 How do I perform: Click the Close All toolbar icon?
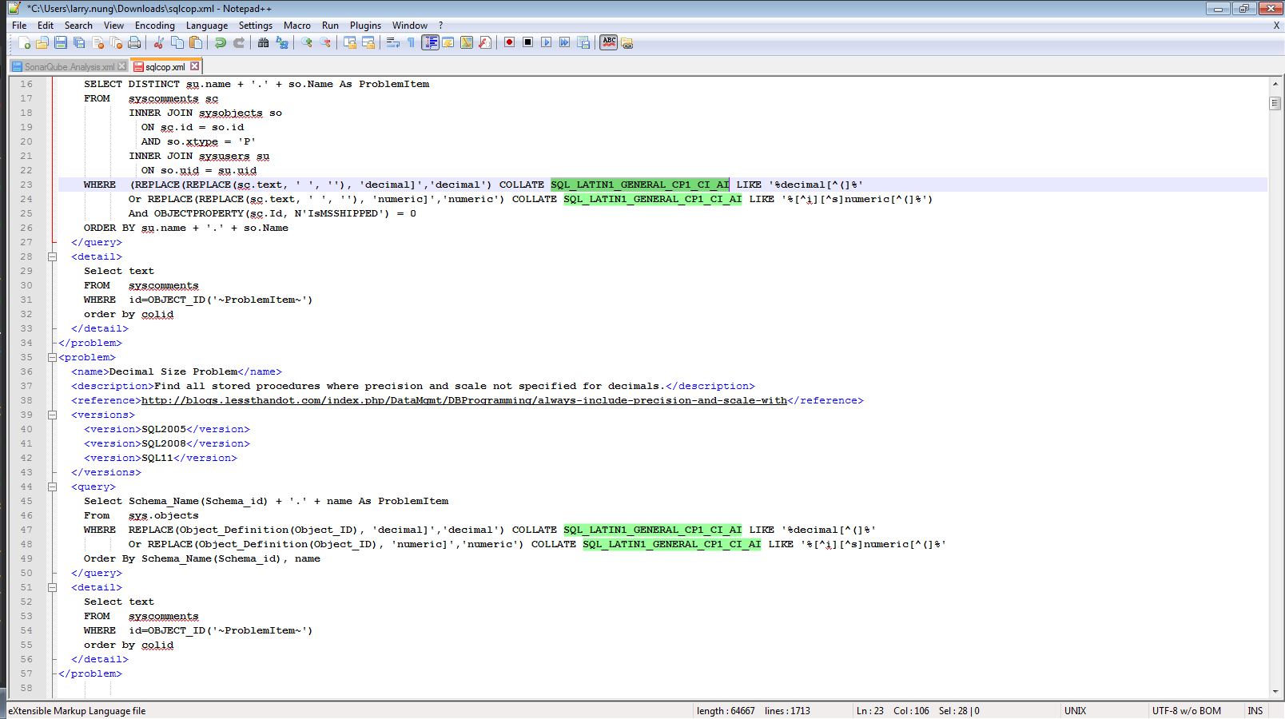pyautogui.click(x=116, y=42)
